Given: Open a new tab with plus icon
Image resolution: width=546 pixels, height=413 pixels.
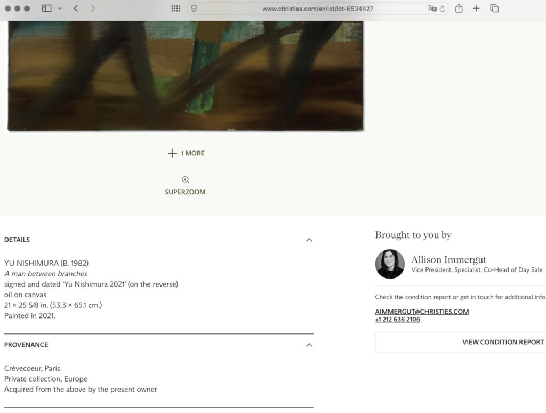Looking at the screenshot, I should coord(476,9).
